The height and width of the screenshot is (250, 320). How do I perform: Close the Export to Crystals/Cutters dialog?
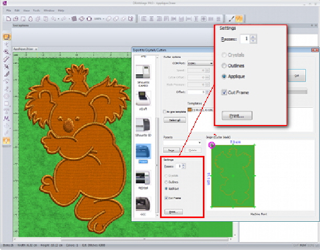click(x=315, y=50)
